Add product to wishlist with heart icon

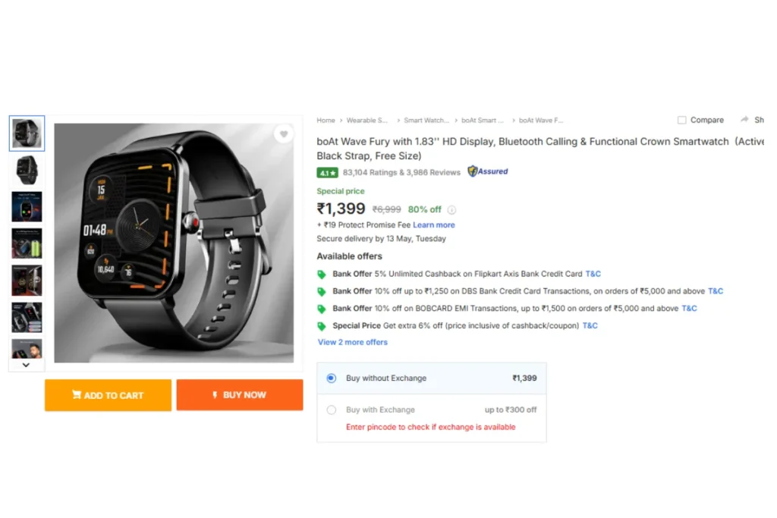(x=284, y=133)
